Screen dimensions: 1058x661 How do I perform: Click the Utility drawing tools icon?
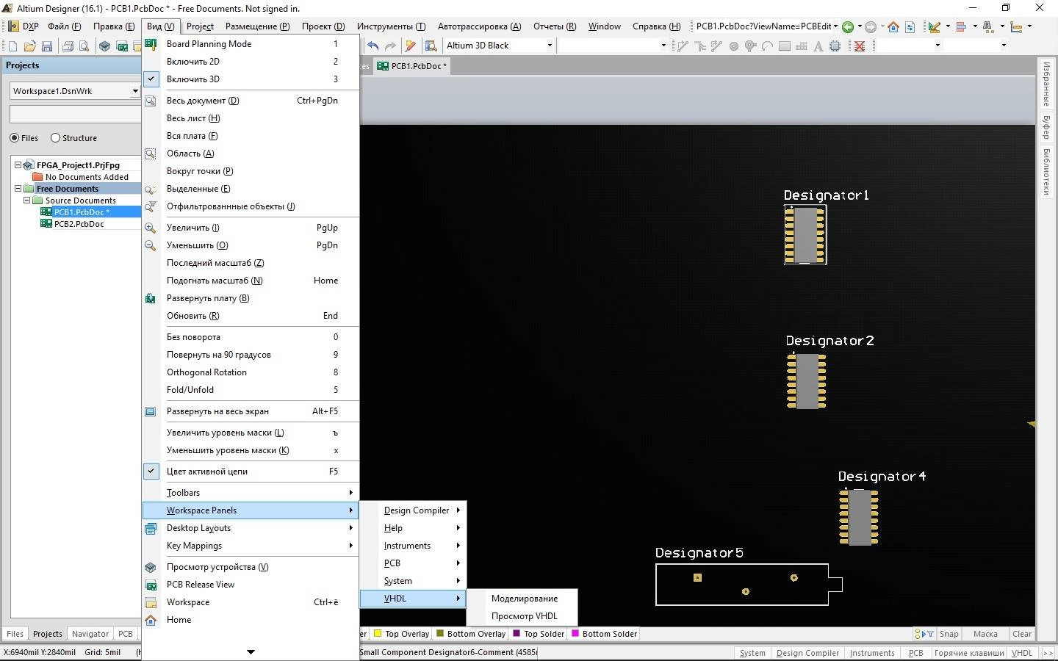(x=935, y=26)
